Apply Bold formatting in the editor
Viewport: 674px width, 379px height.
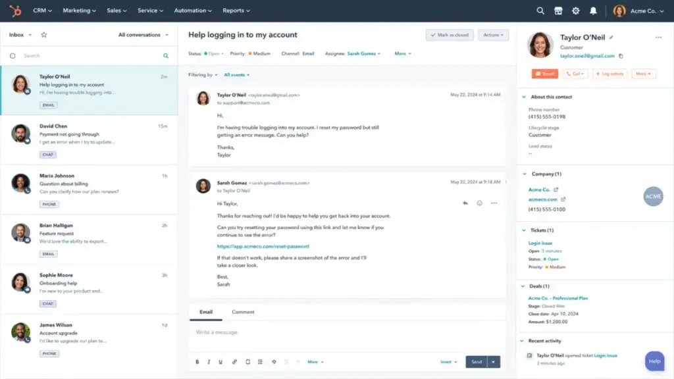(197, 362)
